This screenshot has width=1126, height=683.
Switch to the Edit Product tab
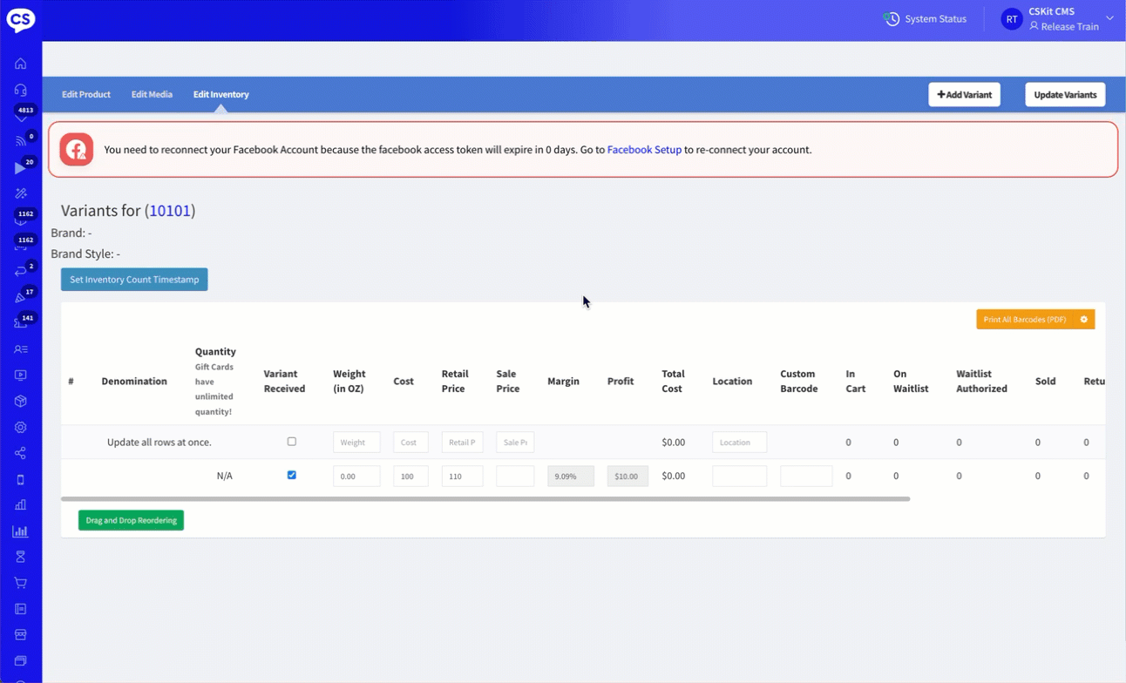point(86,94)
